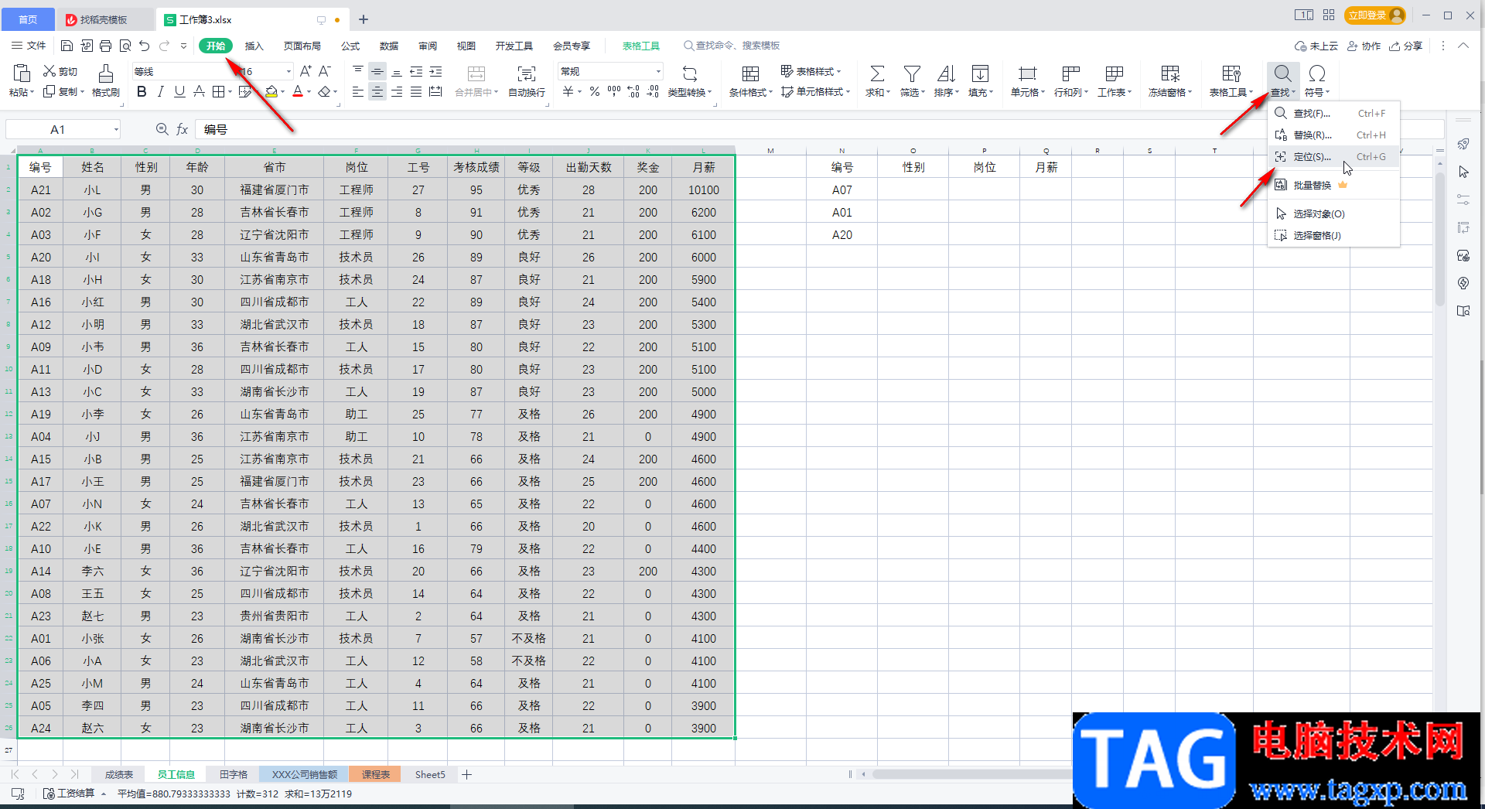Click the Worksheet (工作表) icon
1485x809 pixels.
point(1115,73)
